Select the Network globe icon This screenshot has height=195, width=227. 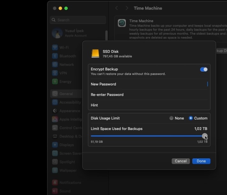55,64
